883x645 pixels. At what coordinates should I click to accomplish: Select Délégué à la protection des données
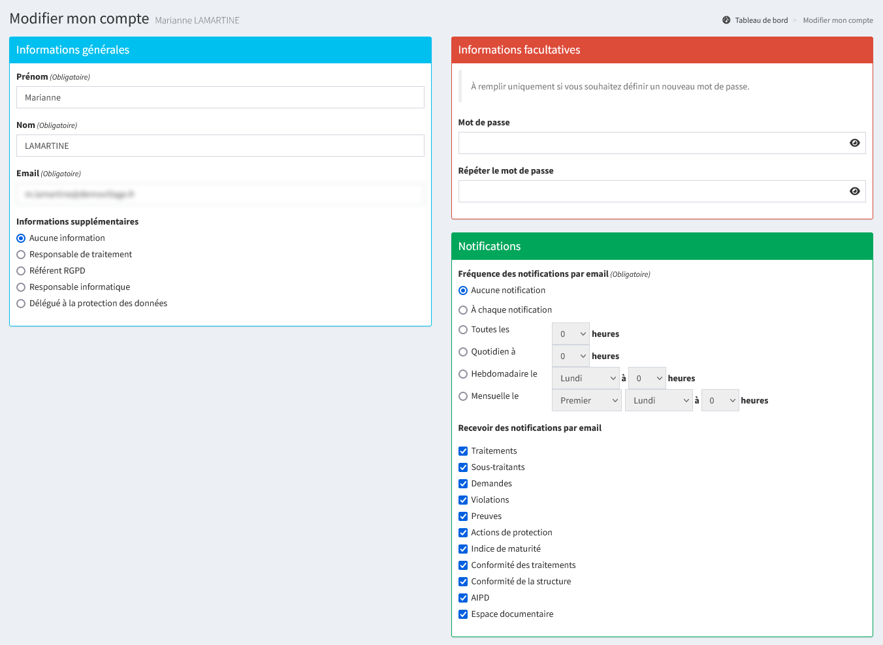pyautogui.click(x=21, y=304)
